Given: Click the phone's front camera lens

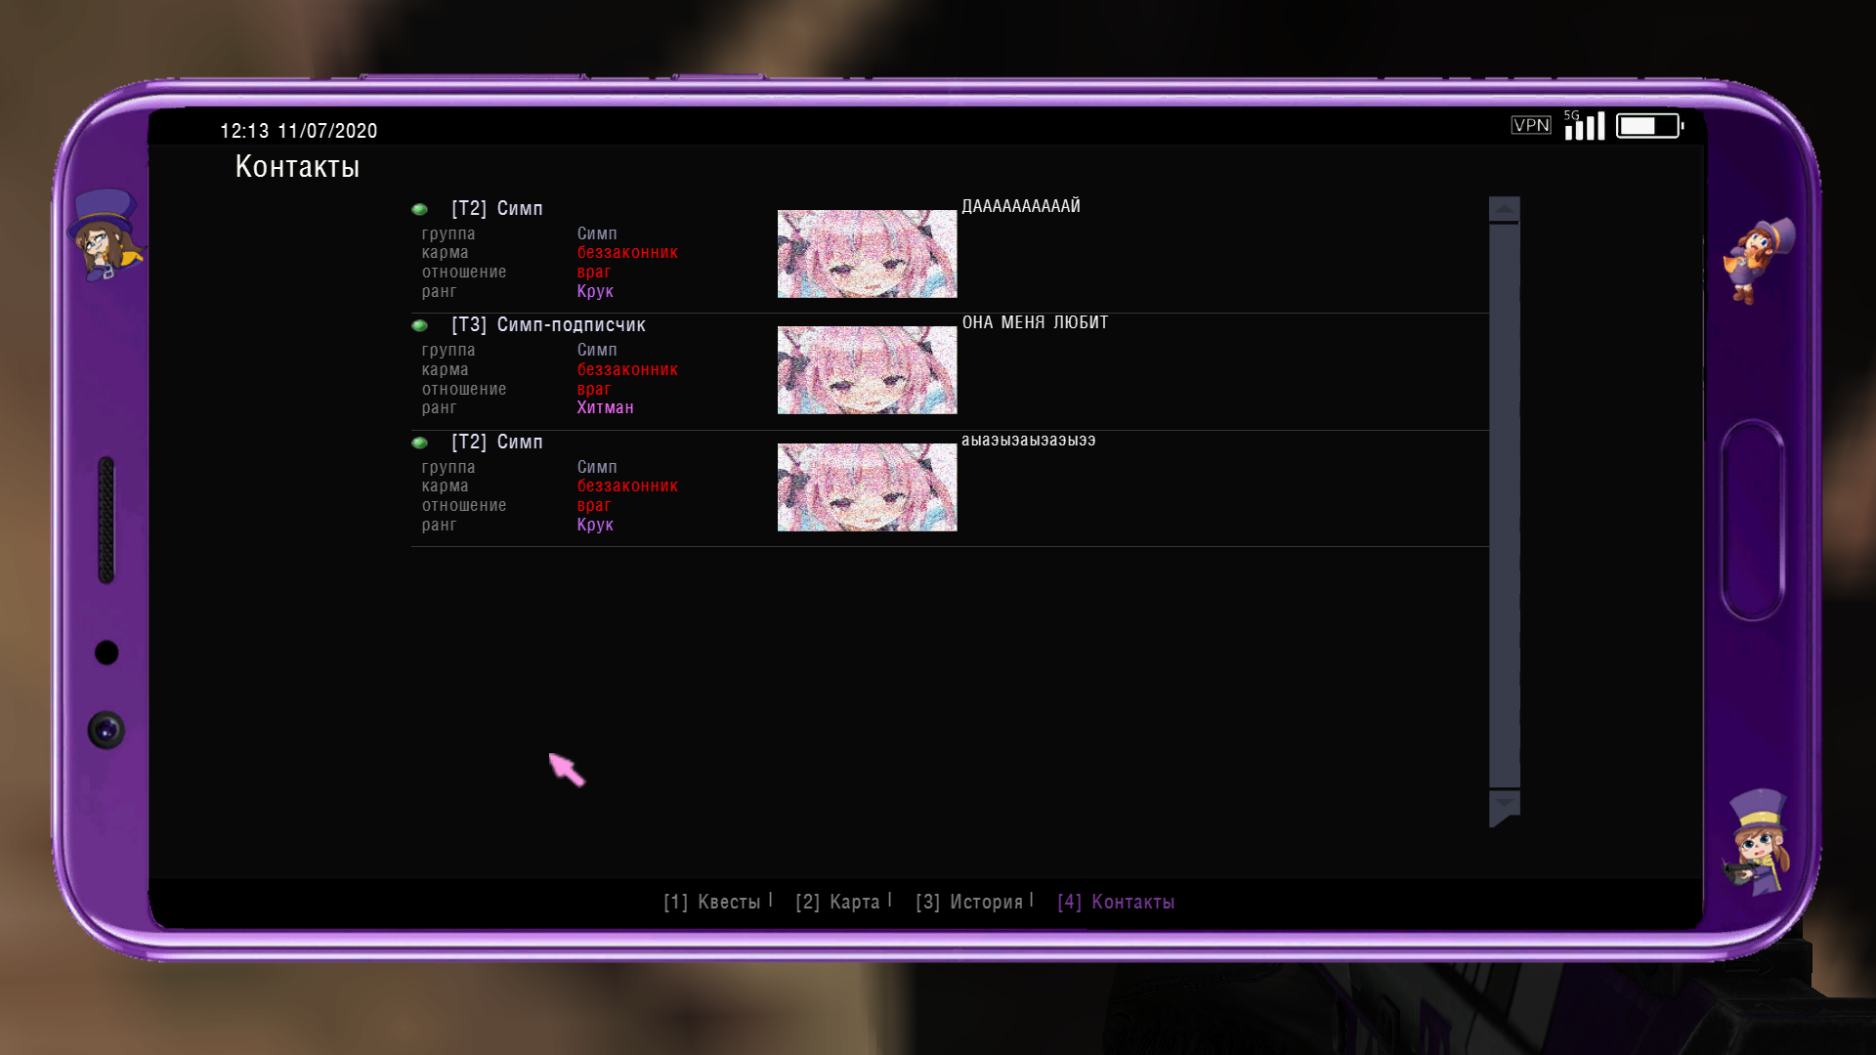Looking at the screenshot, I should (107, 730).
